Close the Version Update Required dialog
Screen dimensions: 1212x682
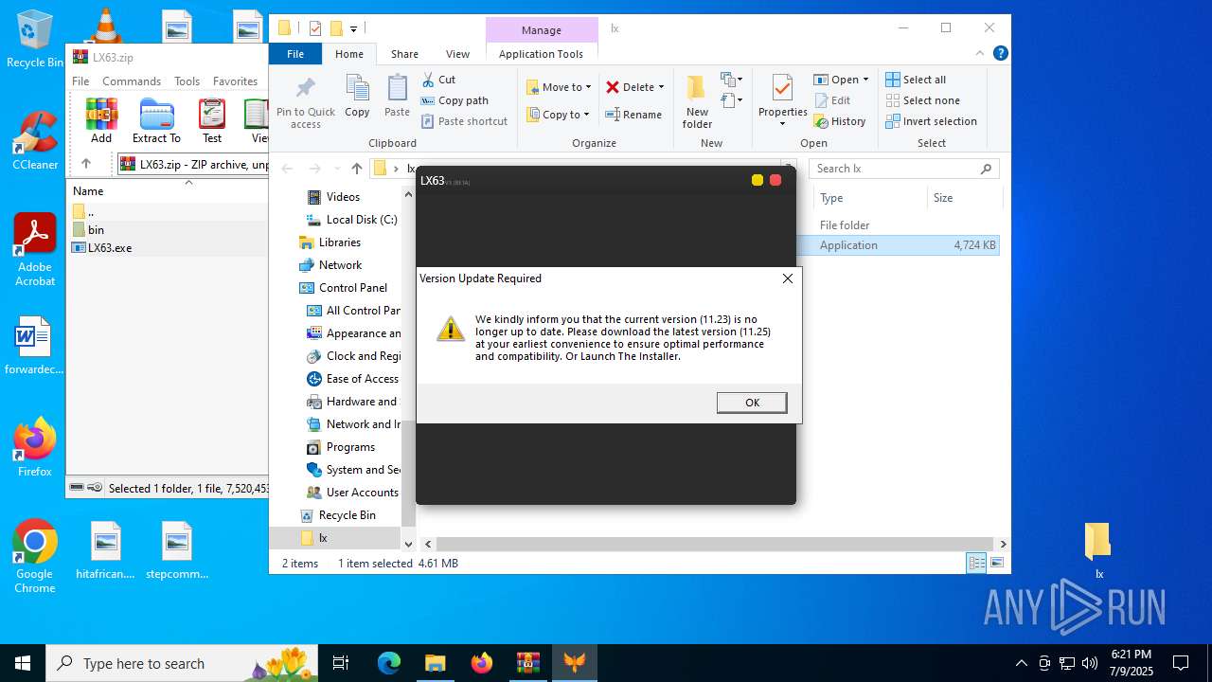pos(787,278)
